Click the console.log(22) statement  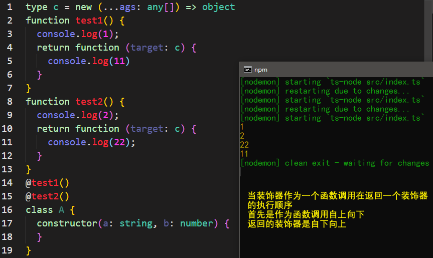(91, 142)
